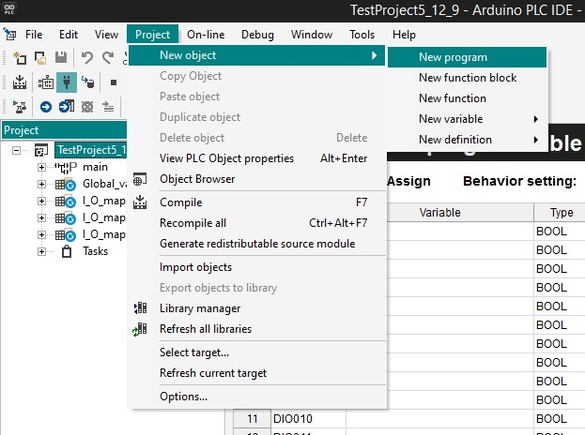Click the icon left of the File menu
This screenshot has width=585, height=435.
click(9, 34)
